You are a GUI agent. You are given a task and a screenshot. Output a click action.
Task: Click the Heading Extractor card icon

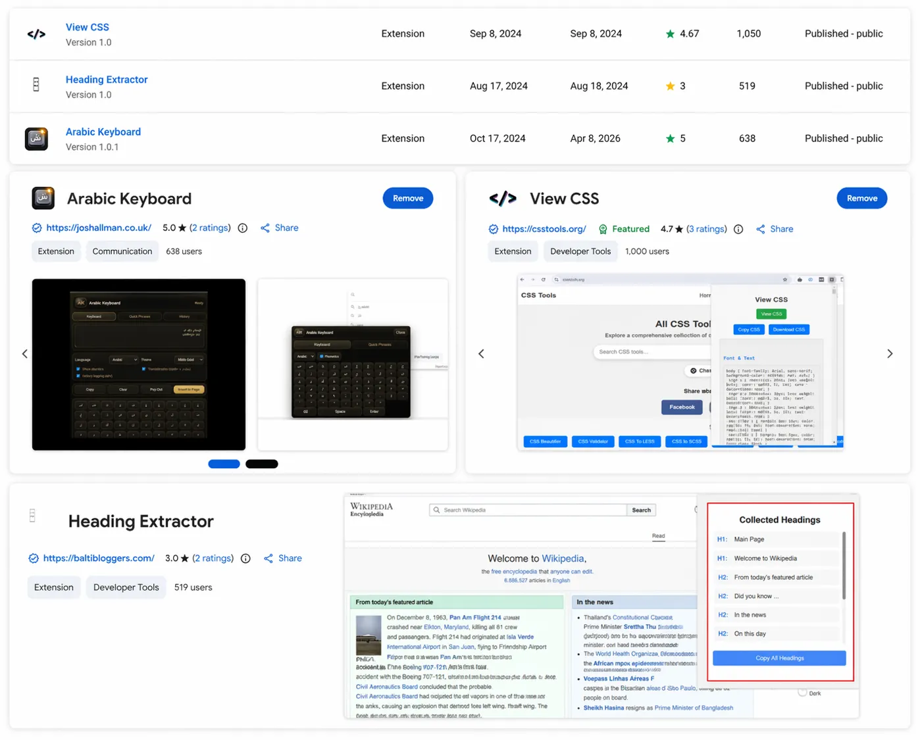pyautogui.click(x=32, y=516)
